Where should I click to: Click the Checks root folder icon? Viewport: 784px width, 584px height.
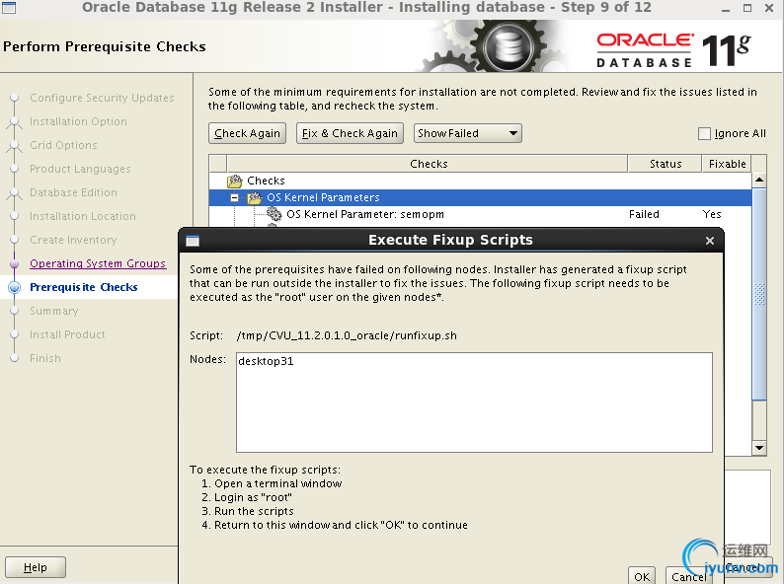(x=234, y=181)
